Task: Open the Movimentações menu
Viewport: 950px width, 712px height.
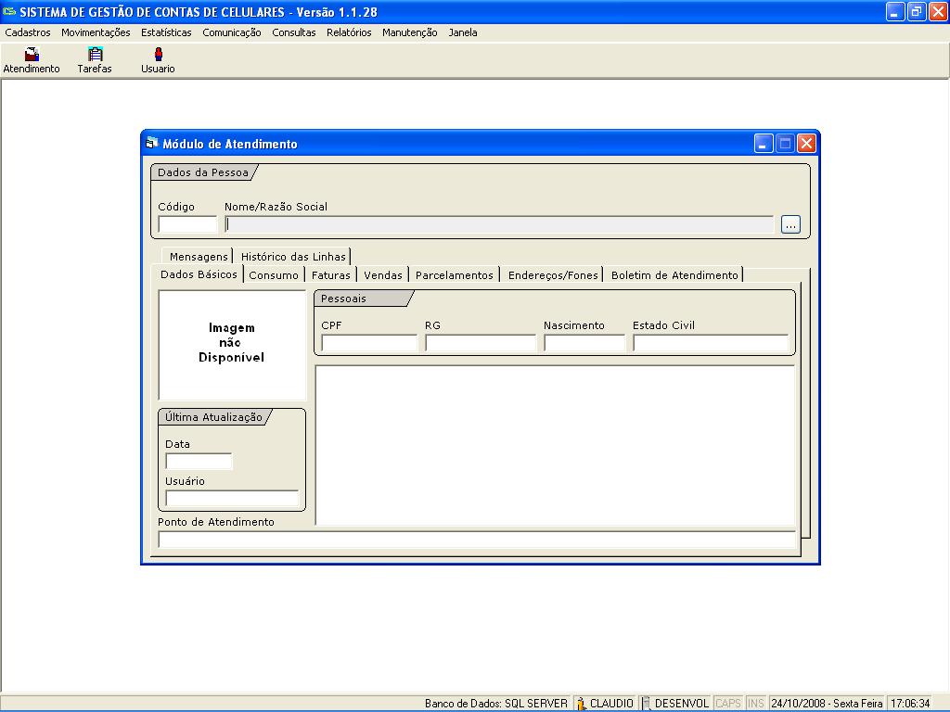Action: pos(96,32)
